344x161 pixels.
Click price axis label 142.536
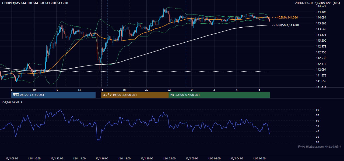321,58
